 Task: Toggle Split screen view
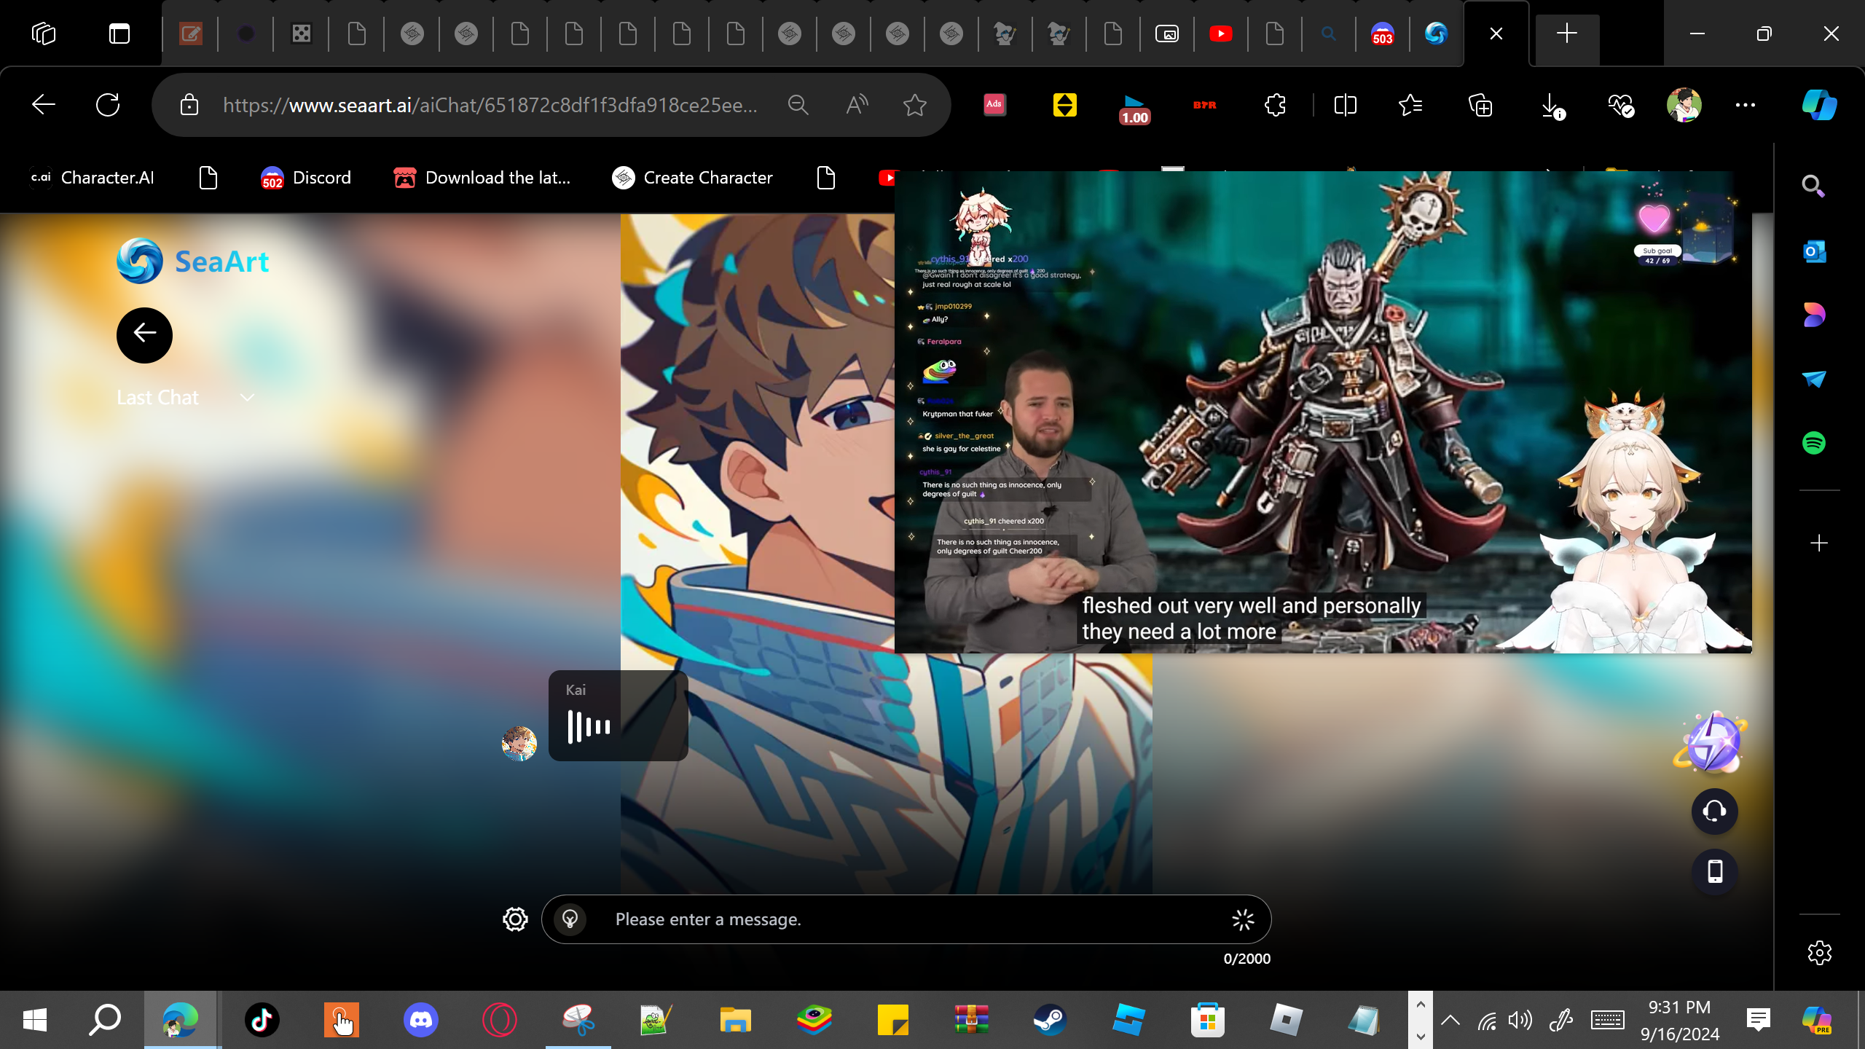click(x=1345, y=105)
